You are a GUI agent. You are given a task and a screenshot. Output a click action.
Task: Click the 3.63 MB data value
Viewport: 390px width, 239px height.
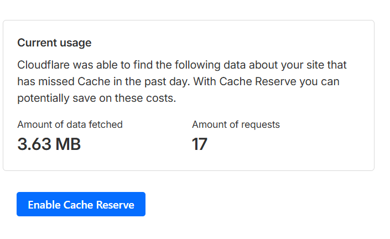[x=49, y=144]
